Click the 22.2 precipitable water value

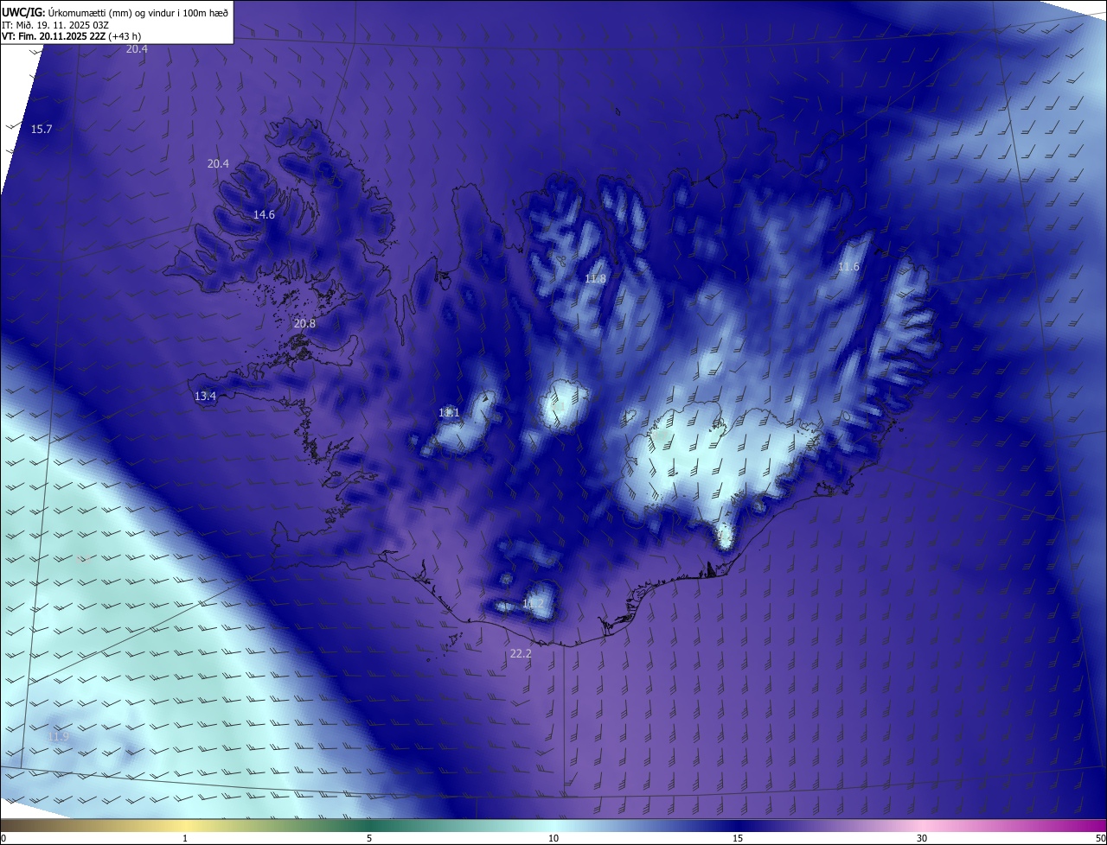click(x=521, y=654)
